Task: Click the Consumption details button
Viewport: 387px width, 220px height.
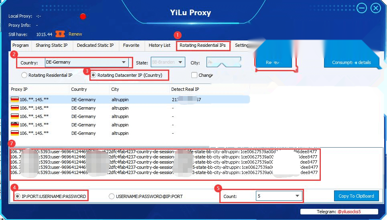Action: [x=351, y=62]
